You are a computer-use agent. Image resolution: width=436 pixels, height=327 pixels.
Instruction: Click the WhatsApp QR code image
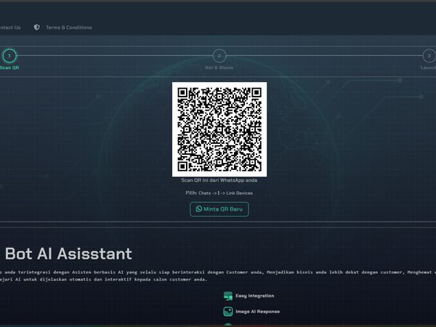click(219, 129)
